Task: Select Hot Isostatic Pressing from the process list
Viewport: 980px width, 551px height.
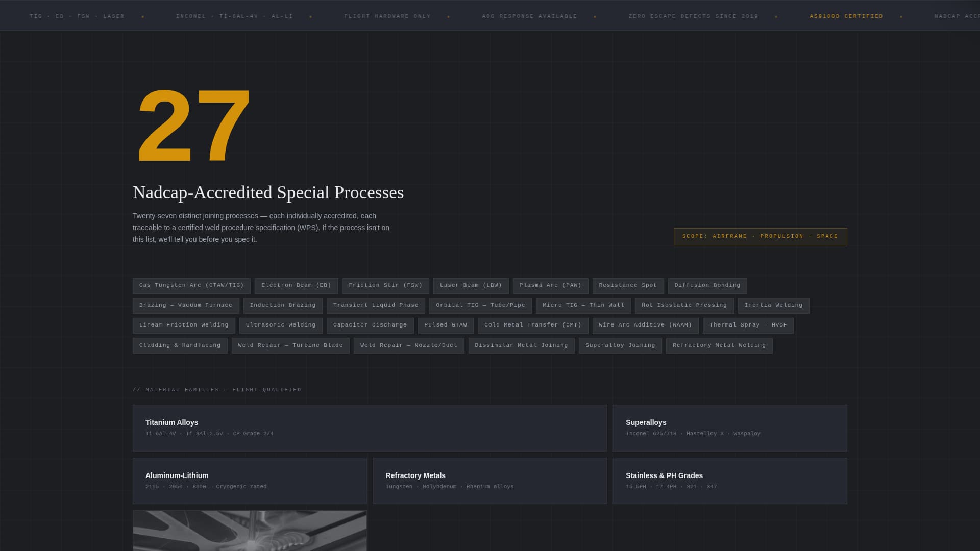Action: 684,305
